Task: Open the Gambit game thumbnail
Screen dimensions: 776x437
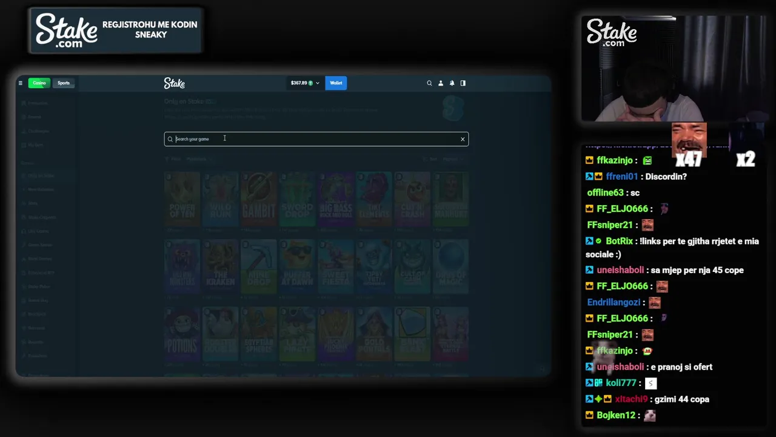Action: tap(259, 199)
